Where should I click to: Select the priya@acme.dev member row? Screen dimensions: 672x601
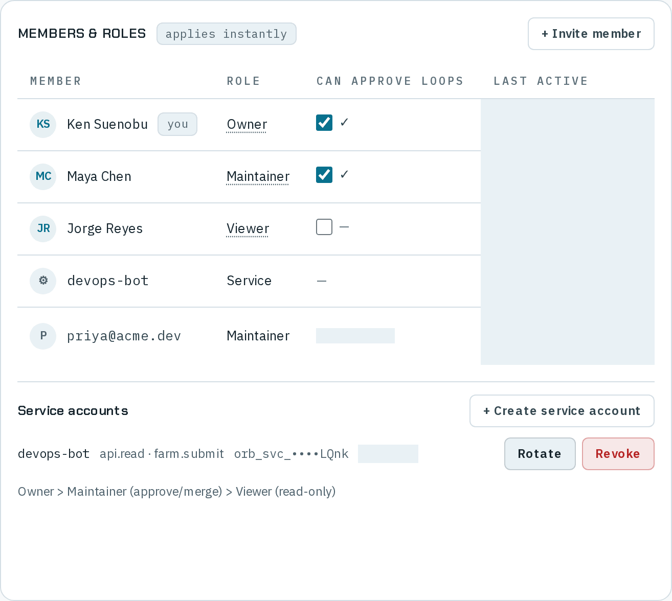[x=249, y=336]
